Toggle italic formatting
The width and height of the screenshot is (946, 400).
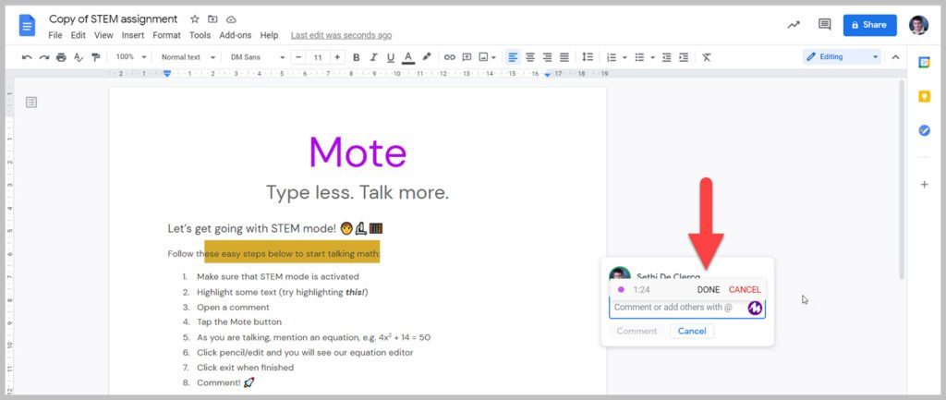(373, 57)
